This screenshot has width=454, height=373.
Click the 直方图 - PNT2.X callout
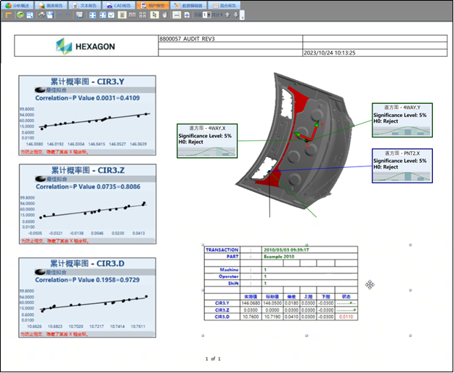pos(402,166)
